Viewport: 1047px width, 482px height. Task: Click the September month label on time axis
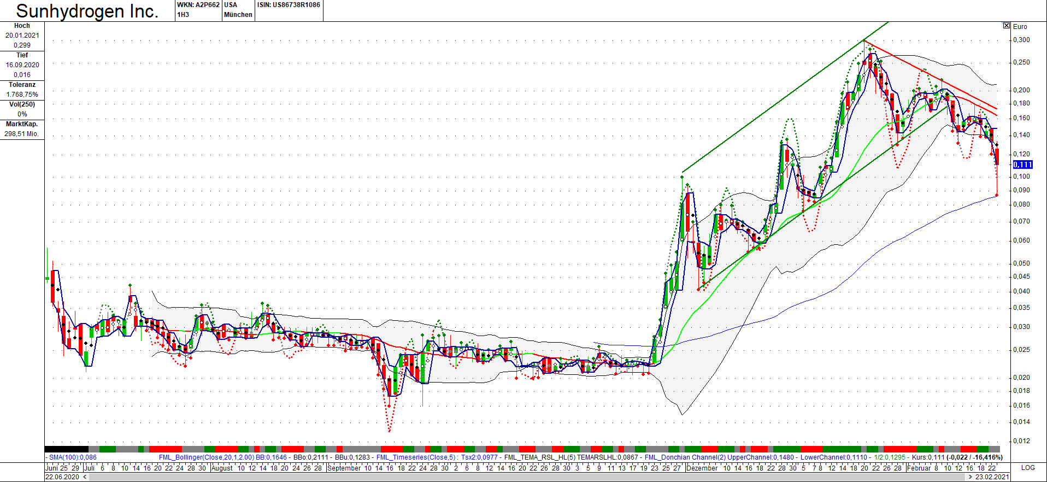pyautogui.click(x=344, y=468)
